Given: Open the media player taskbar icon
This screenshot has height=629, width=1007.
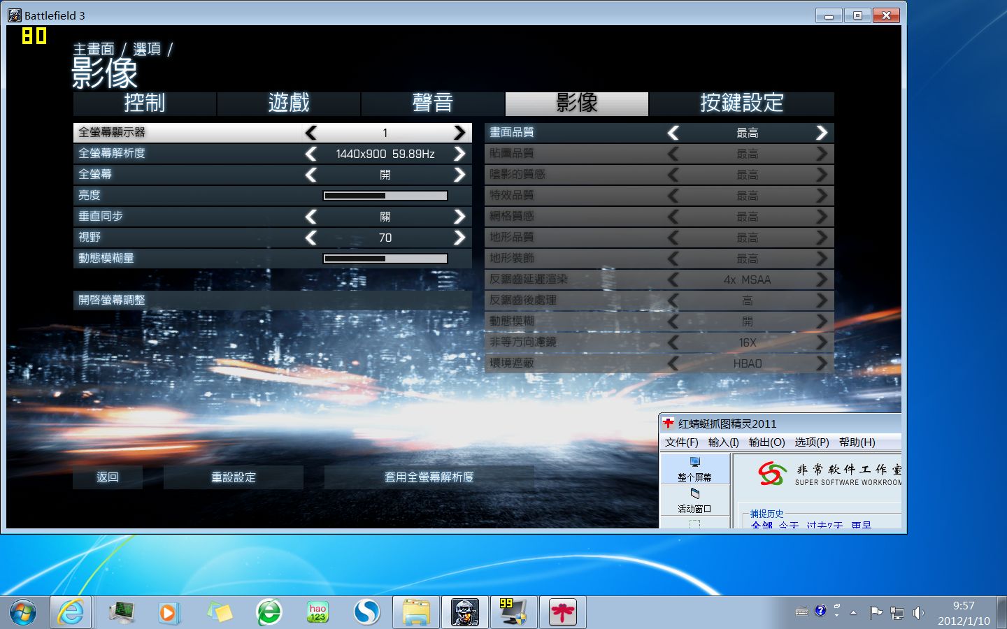Looking at the screenshot, I should tap(168, 613).
